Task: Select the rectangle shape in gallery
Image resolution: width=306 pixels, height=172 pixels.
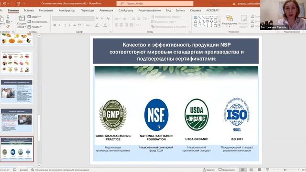Action: coord(208,17)
